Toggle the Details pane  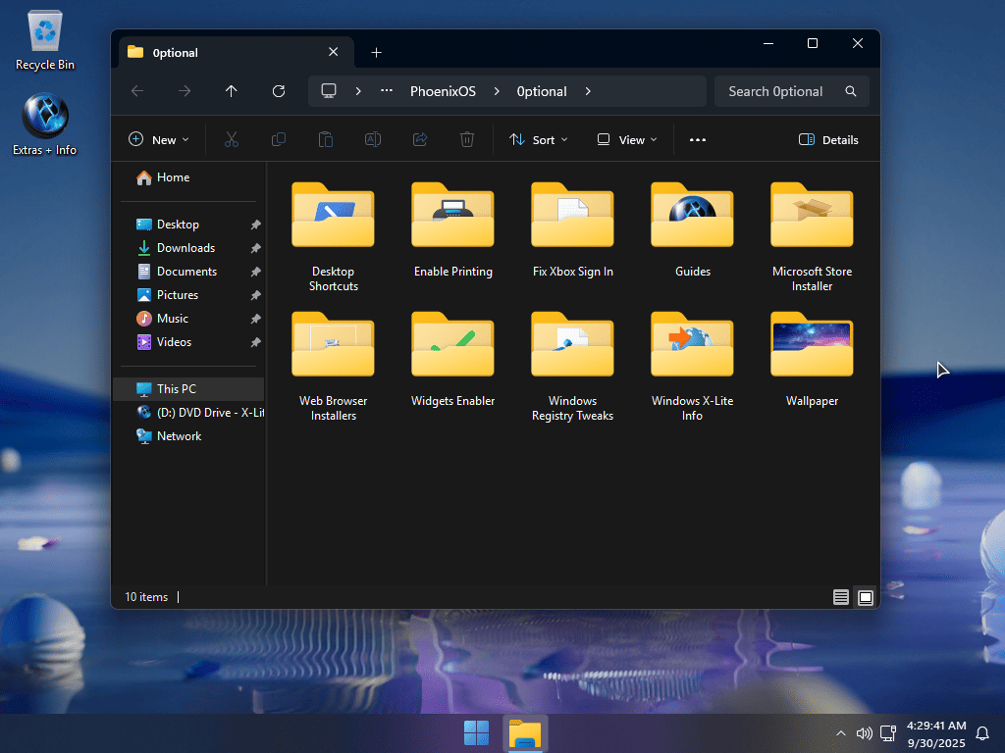point(828,140)
